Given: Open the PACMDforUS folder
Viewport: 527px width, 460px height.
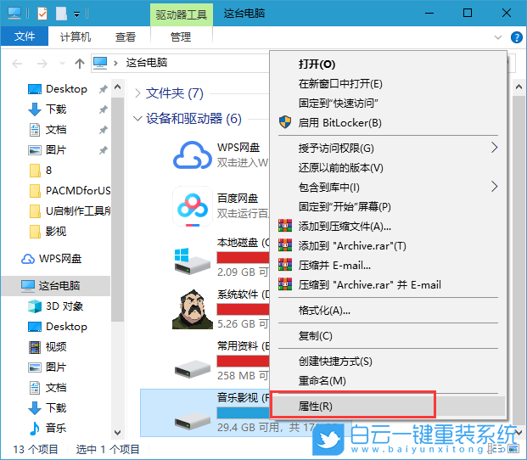Looking at the screenshot, I should tap(70, 191).
